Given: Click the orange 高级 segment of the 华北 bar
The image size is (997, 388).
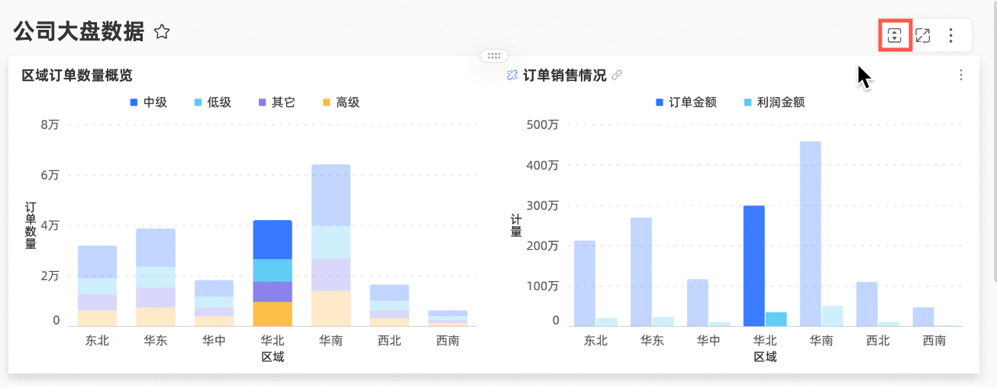Looking at the screenshot, I should tap(273, 314).
